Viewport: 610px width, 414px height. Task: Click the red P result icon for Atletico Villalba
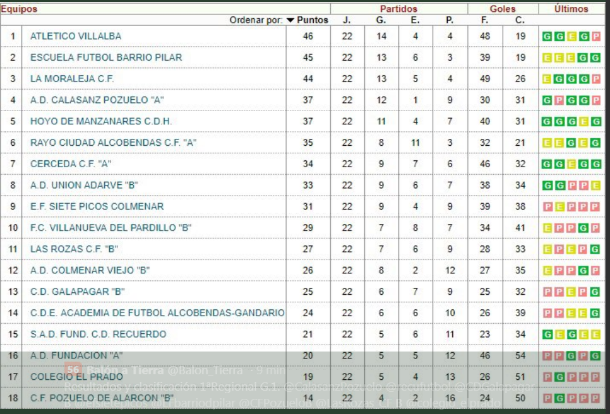pos(595,37)
